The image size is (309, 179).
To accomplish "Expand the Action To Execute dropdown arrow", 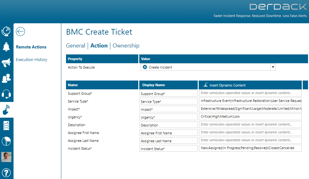I will coord(273,67).
